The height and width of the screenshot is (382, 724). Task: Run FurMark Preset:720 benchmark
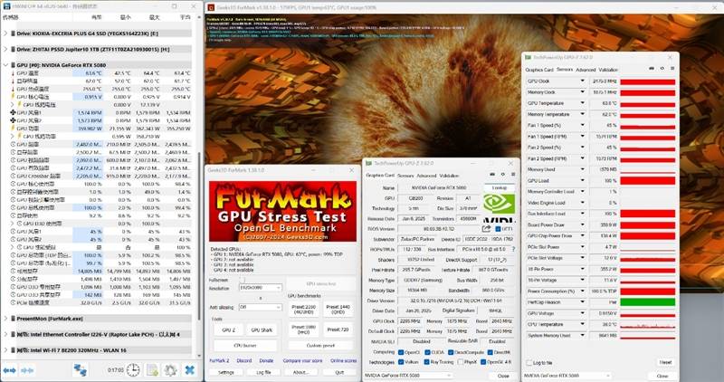coord(338,329)
